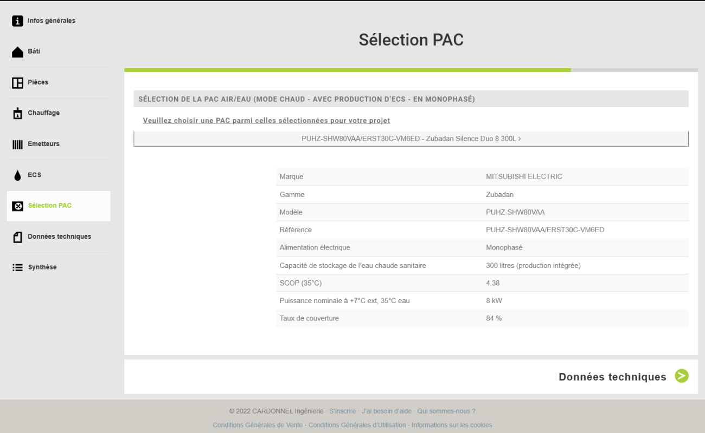The height and width of the screenshot is (433, 705).
Task: Click the Sélection PAC fan icon
Action: (18, 206)
